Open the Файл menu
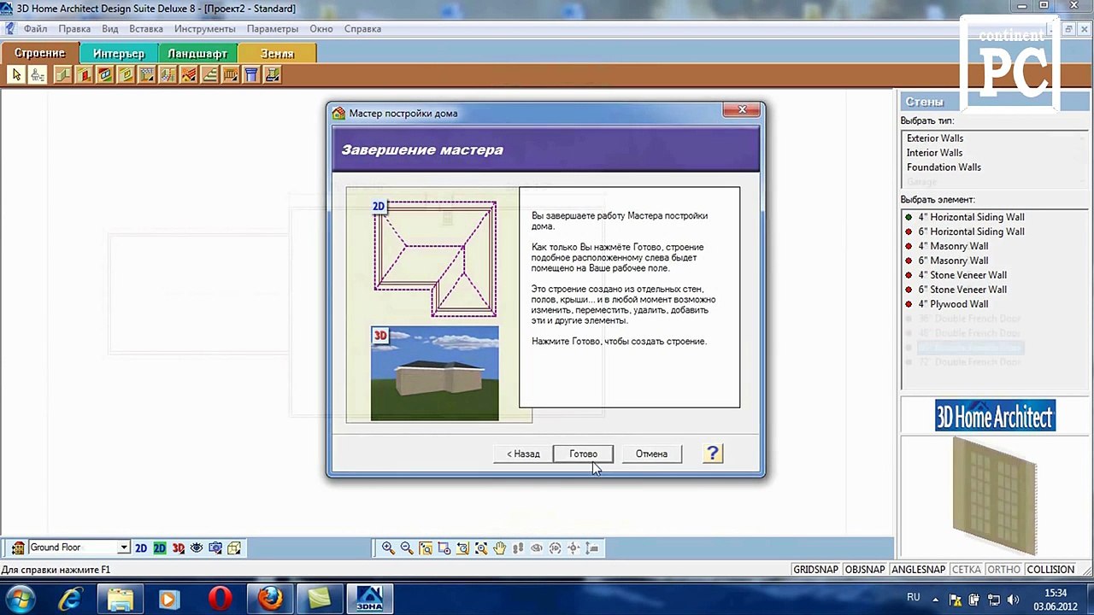The width and height of the screenshot is (1094, 615). [x=35, y=29]
